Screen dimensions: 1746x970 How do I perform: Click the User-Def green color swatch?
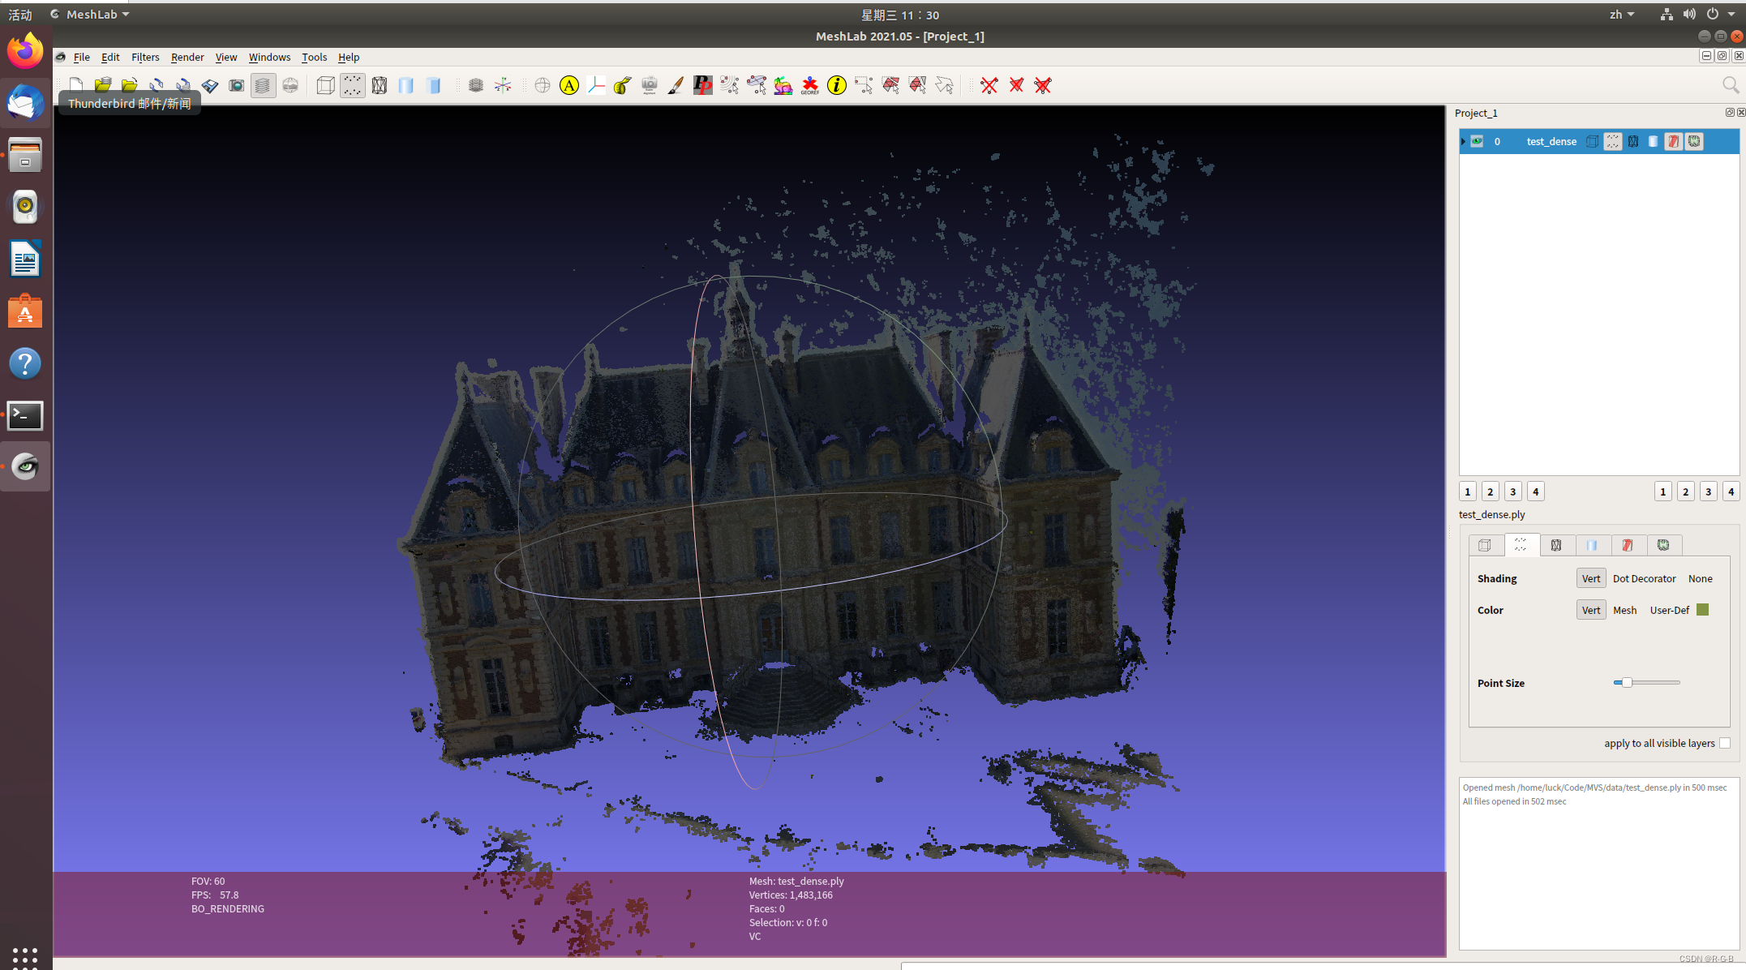coord(1703,610)
